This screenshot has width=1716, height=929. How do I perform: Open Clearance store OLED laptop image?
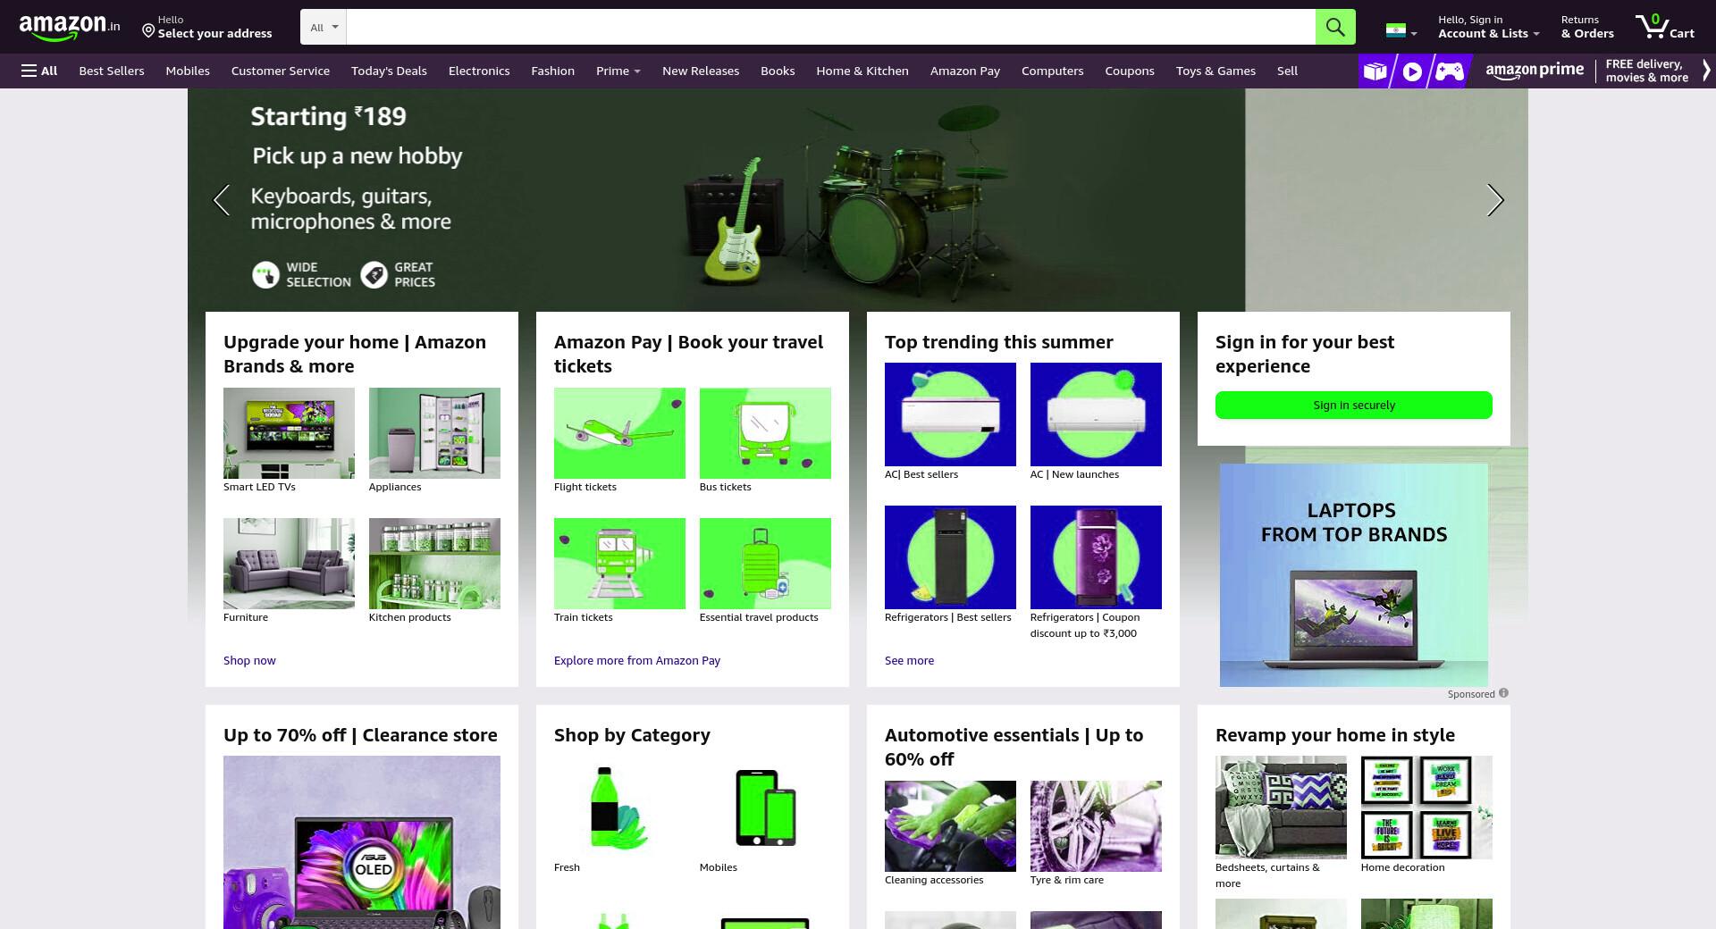click(x=362, y=842)
